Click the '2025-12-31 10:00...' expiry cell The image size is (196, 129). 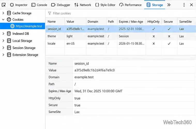click(x=132, y=29)
